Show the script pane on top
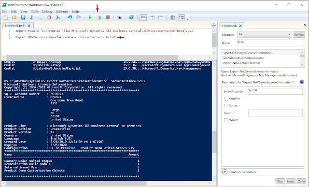The image size is (309, 187). tap(143, 17)
